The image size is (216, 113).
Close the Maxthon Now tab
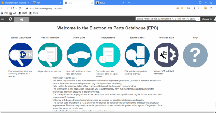tap(29, 3)
